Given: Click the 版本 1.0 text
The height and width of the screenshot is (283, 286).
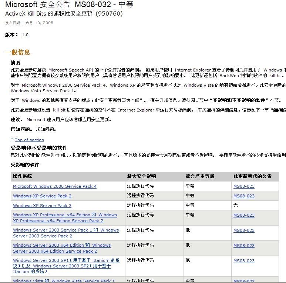Looking at the screenshot, I should [17, 35].
